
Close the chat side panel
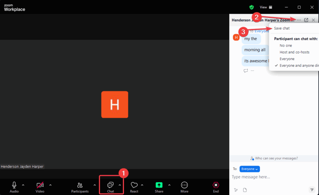[313, 20]
